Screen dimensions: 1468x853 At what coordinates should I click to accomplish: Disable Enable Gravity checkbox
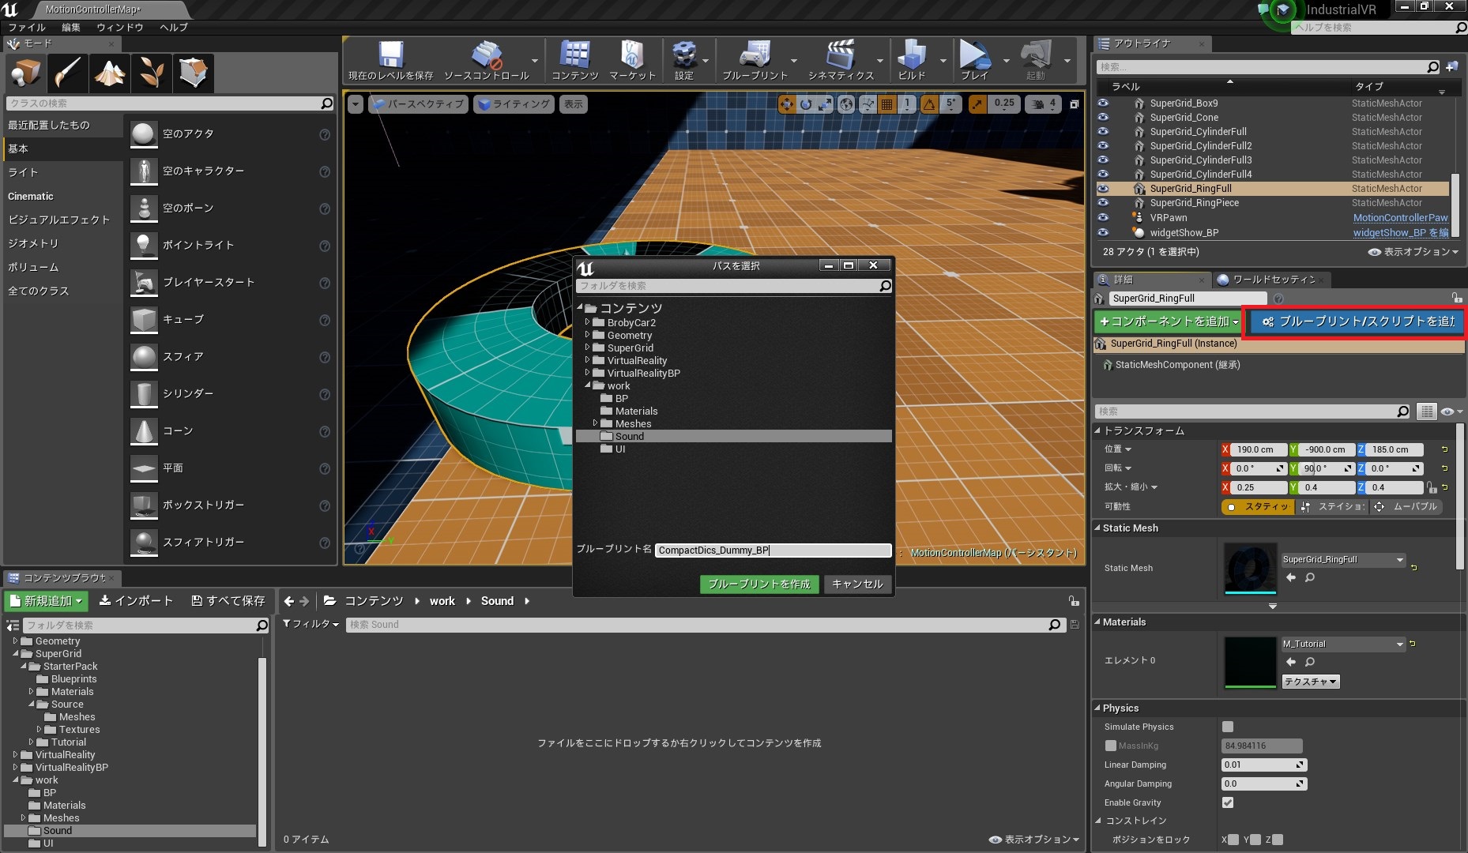(x=1228, y=802)
